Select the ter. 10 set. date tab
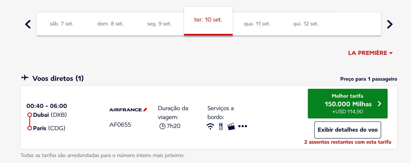The image size is (411, 163). 208,20
